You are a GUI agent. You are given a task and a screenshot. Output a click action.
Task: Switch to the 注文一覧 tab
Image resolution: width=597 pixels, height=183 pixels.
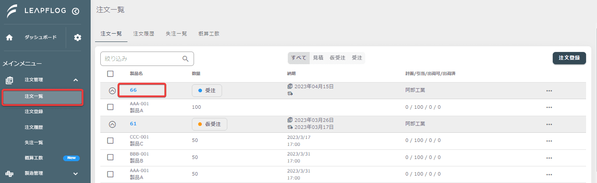111,34
